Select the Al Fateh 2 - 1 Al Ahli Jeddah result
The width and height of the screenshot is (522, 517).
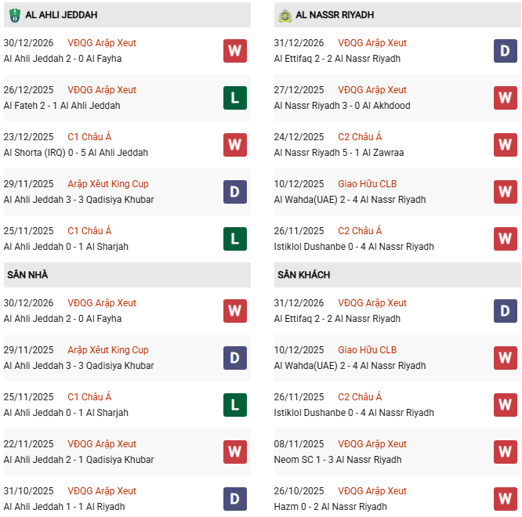click(62, 106)
